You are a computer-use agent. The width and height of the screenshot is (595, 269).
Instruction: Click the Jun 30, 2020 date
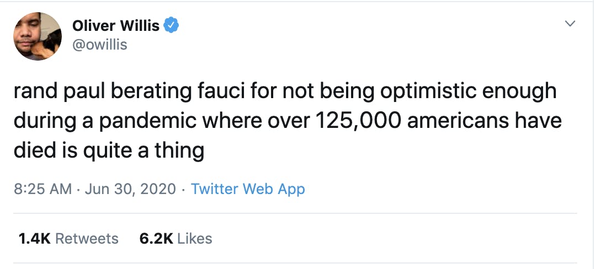(130, 189)
